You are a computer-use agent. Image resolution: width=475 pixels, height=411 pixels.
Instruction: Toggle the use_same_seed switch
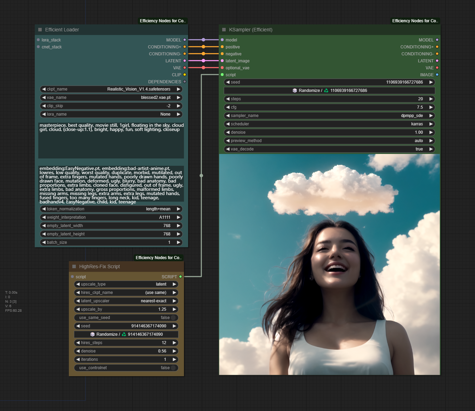click(173, 318)
